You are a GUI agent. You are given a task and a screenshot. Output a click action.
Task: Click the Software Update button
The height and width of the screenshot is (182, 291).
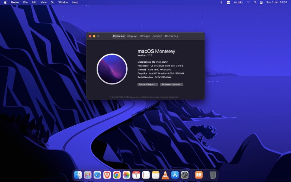(171, 85)
